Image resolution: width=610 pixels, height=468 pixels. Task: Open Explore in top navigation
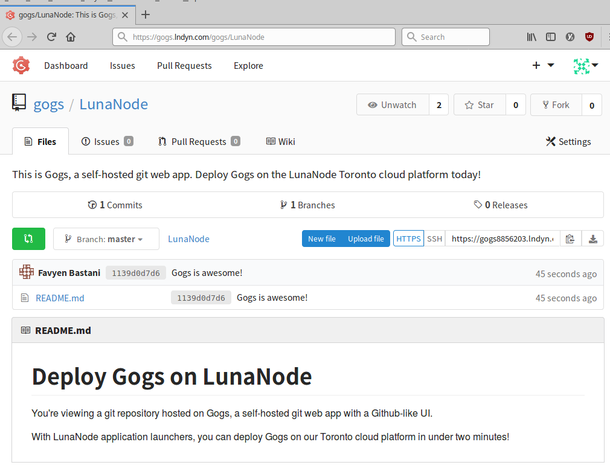point(249,66)
